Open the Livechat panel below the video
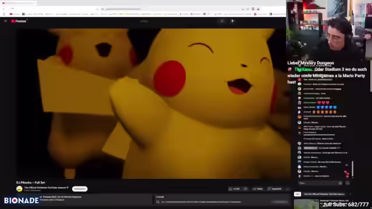The image size is (372, 209). pyautogui.click(x=222, y=200)
